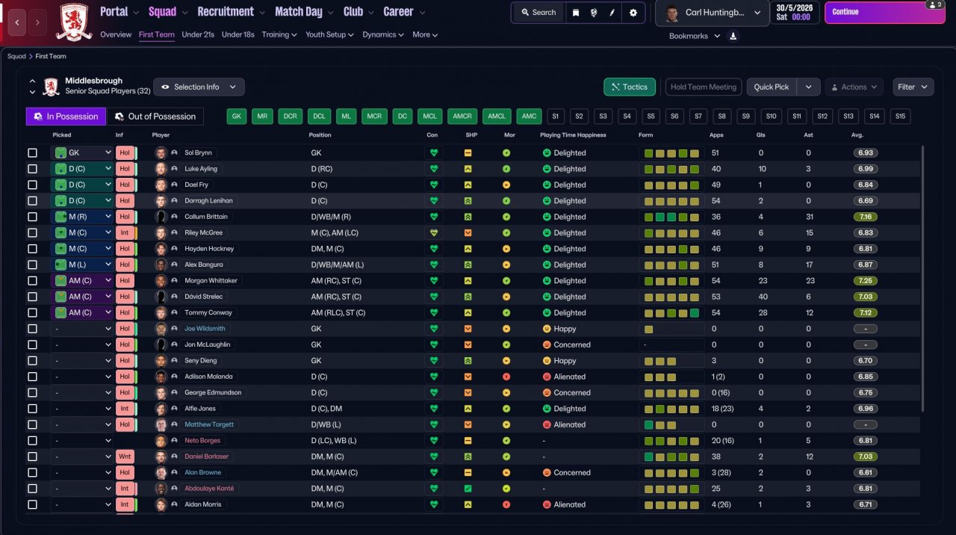Click Sol Brynn's condition heart icon
The image size is (956, 535).
(x=432, y=152)
